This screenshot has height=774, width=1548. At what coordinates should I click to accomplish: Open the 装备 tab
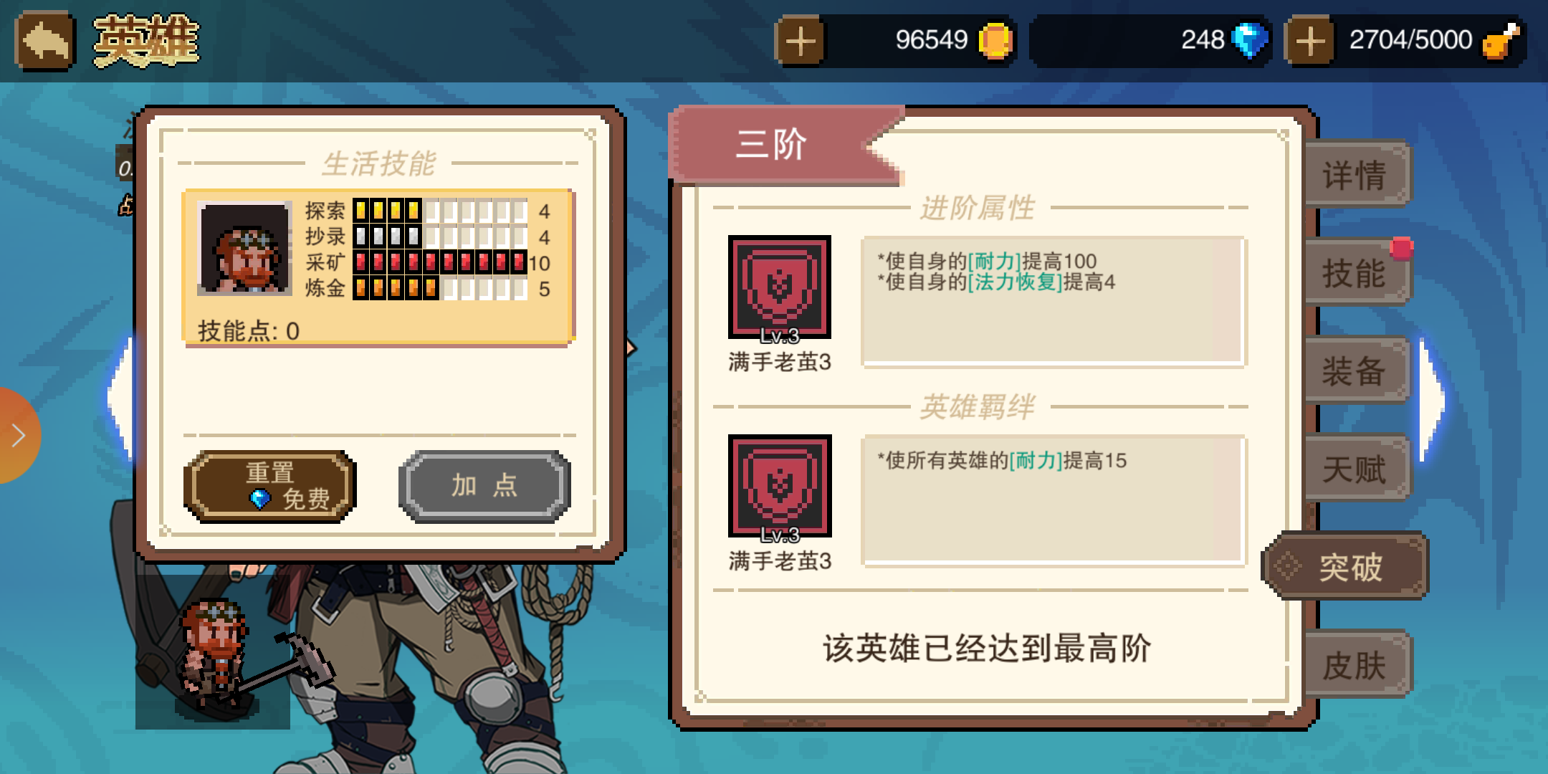point(1357,371)
